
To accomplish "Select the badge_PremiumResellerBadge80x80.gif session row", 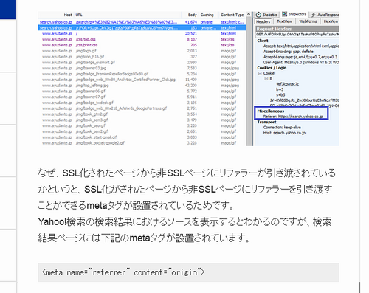I will point(142,74).
